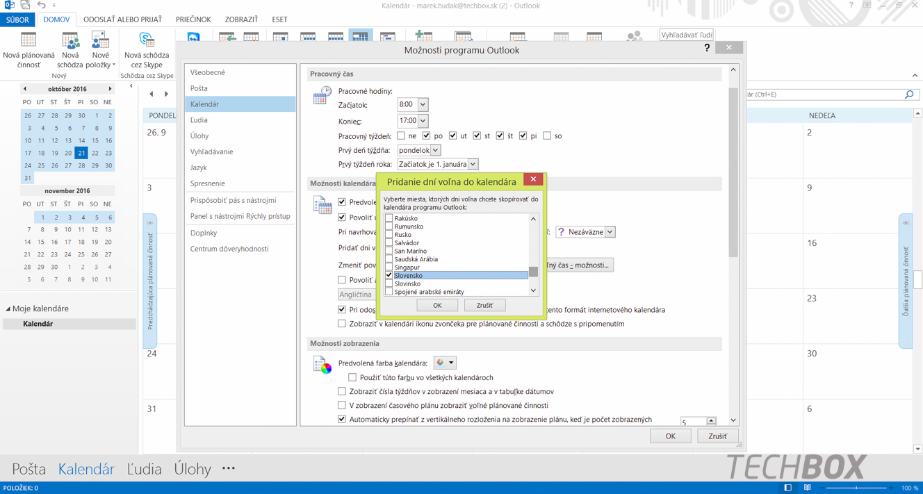Click Help question mark in Outlook options dialog
The image size is (923, 494).
[707, 48]
